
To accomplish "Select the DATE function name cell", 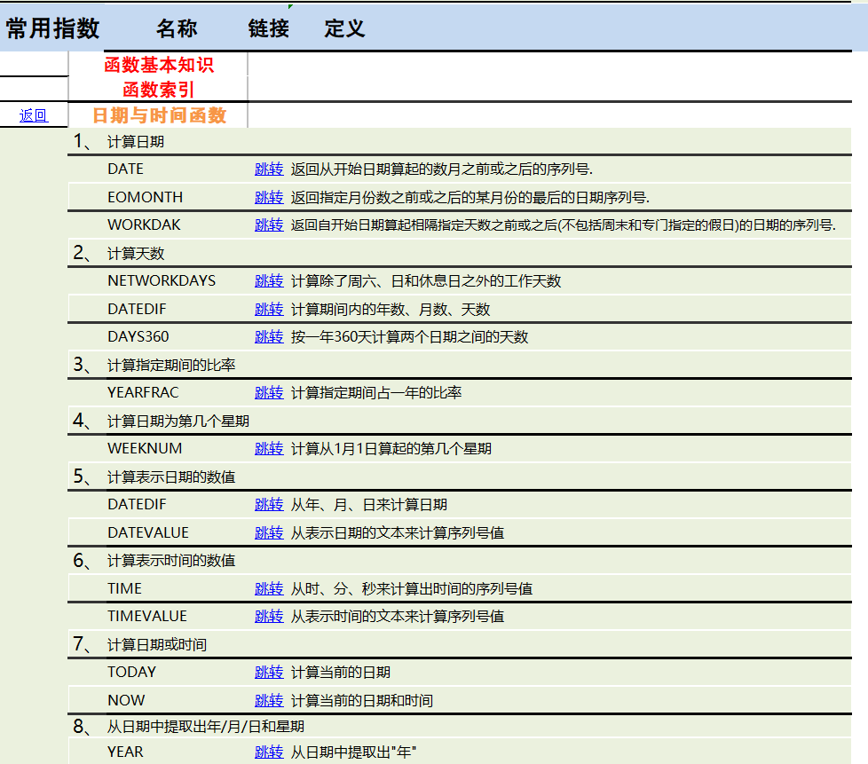I will (x=126, y=169).
